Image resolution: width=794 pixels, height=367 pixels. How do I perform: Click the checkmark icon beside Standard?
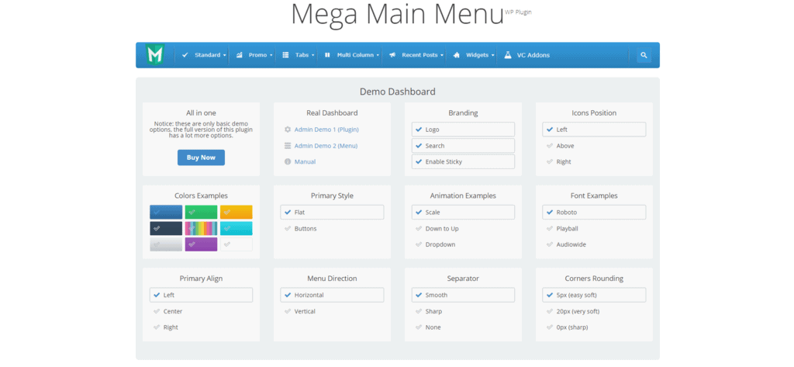185,55
